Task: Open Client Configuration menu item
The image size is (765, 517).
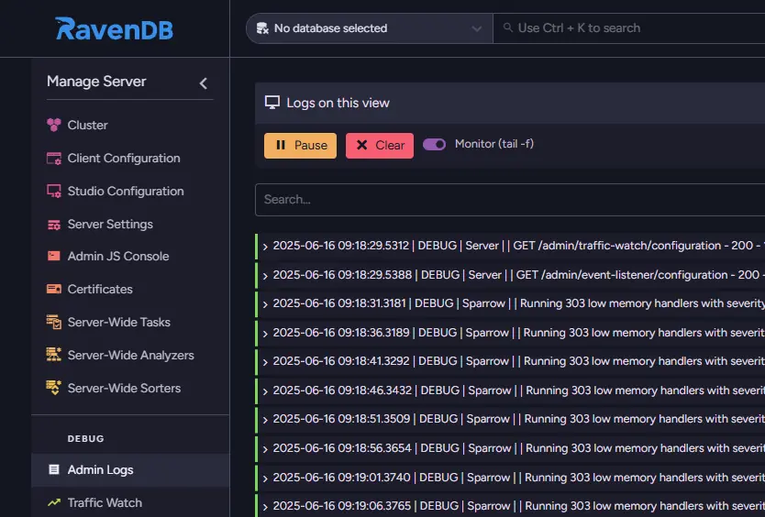Action: [x=130, y=158]
